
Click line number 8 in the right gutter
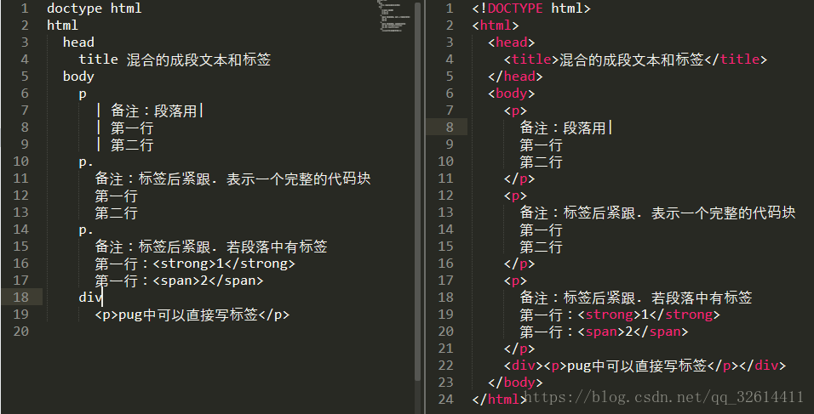[450, 128]
